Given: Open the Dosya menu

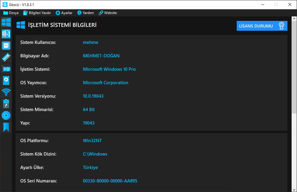Looking at the screenshot, I should tap(11, 13).
